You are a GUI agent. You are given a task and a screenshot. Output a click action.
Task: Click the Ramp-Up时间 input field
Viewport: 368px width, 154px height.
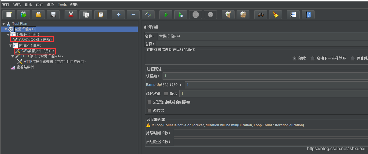[x=276, y=85]
